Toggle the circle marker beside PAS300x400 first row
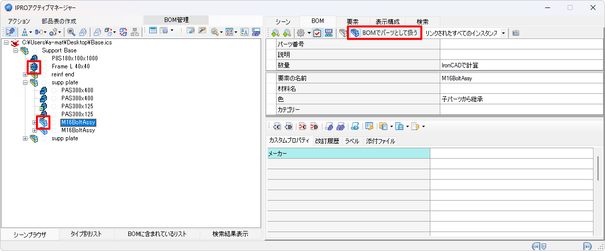Screen dimensions: 605x251 pyautogui.click(x=54, y=90)
